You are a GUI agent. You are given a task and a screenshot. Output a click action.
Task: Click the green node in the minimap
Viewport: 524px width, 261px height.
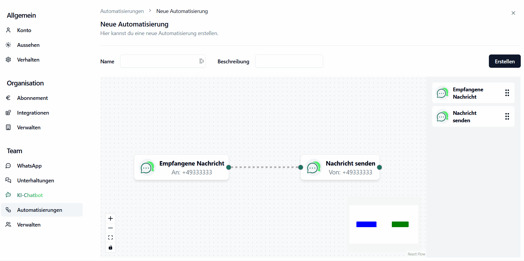400,224
